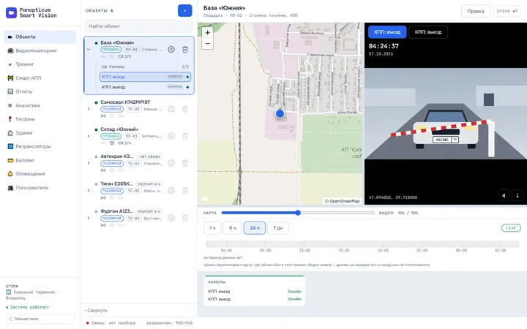
Task: Switch video to КПП: въезд tab
Action: pos(387,32)
